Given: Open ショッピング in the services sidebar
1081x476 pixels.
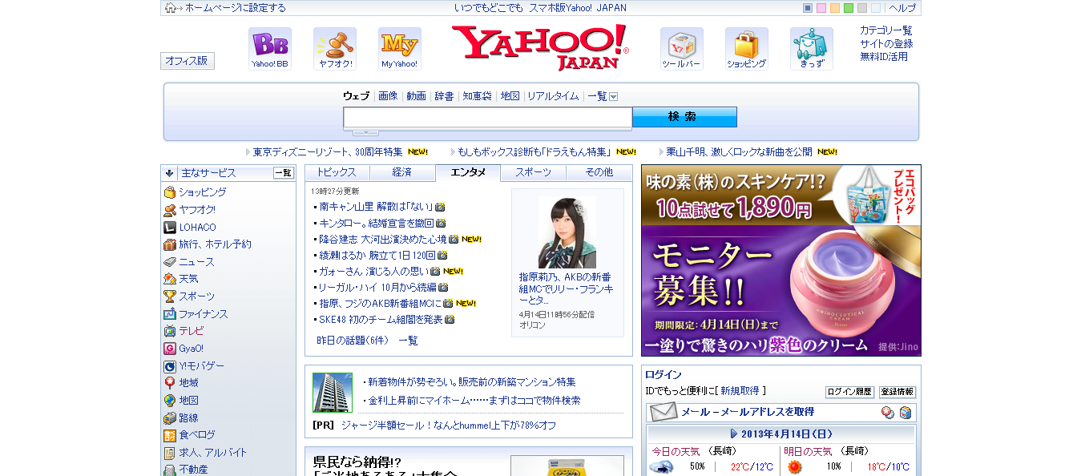Looking at the screenshot, I should [202, 192].
